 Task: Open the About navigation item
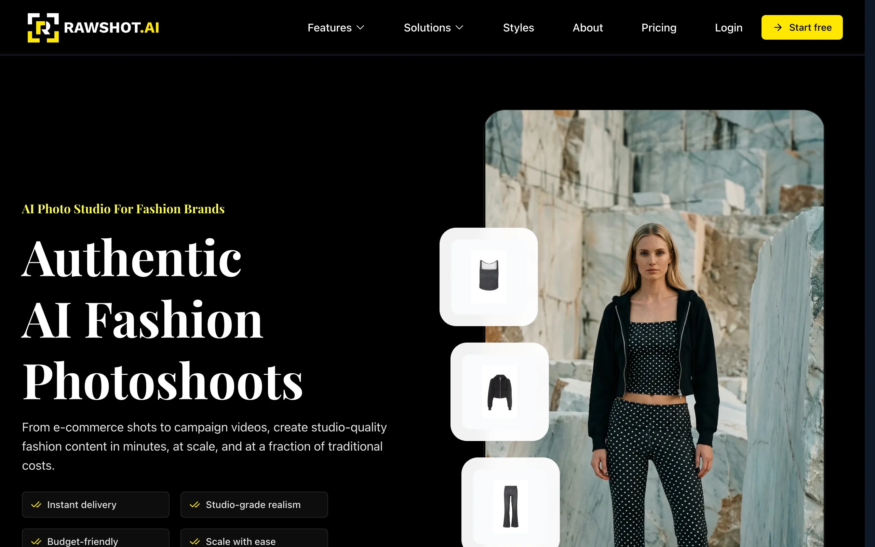588,27
